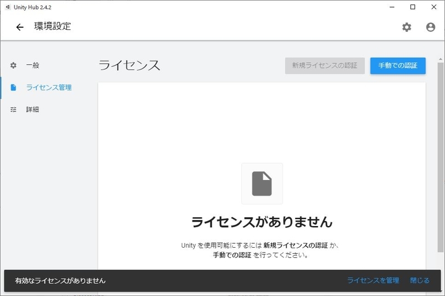This screenshot has height=296, width=445.
Task: Click the sliders icon next to 詳細
Action: pos(13,109)
